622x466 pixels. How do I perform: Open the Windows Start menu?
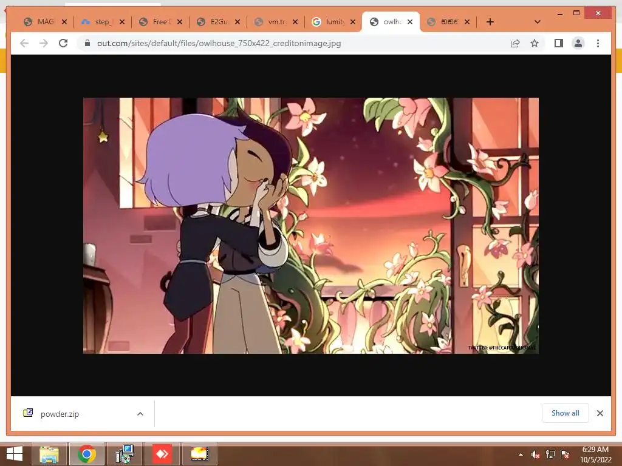point(15,454)
